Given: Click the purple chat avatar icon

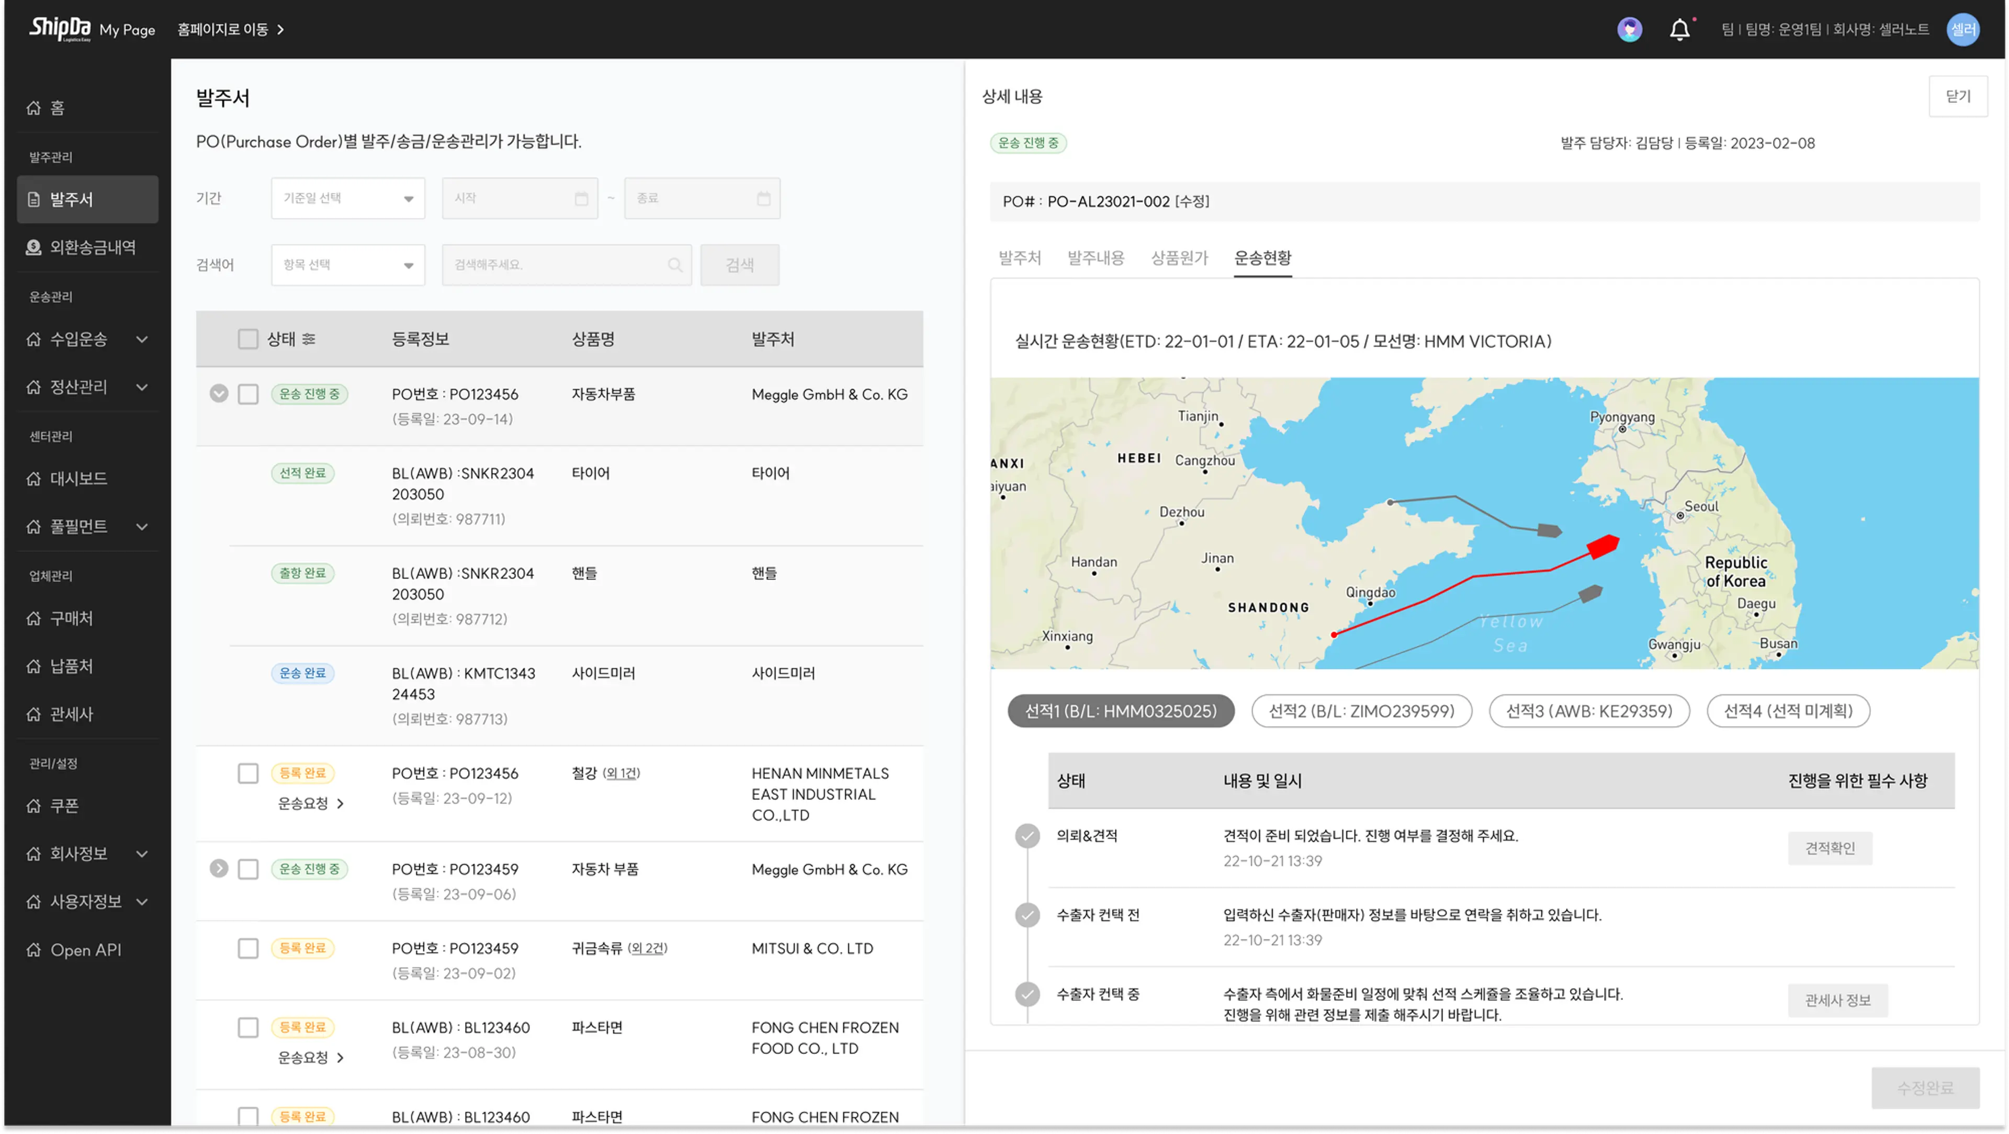Looking at the screenshot, I should (1629, 30).
